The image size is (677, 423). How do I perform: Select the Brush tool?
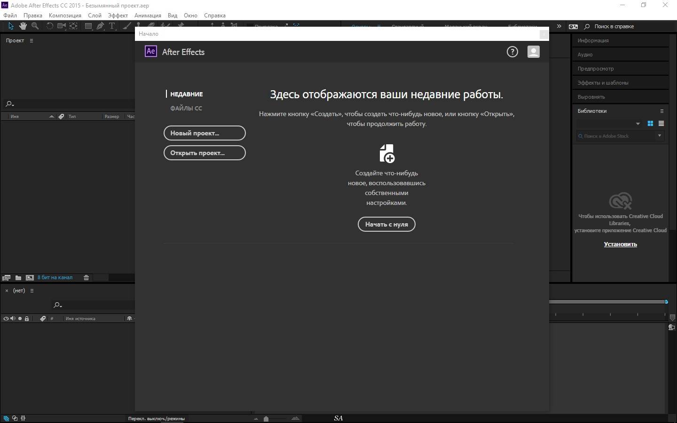(x=127, y=26)
